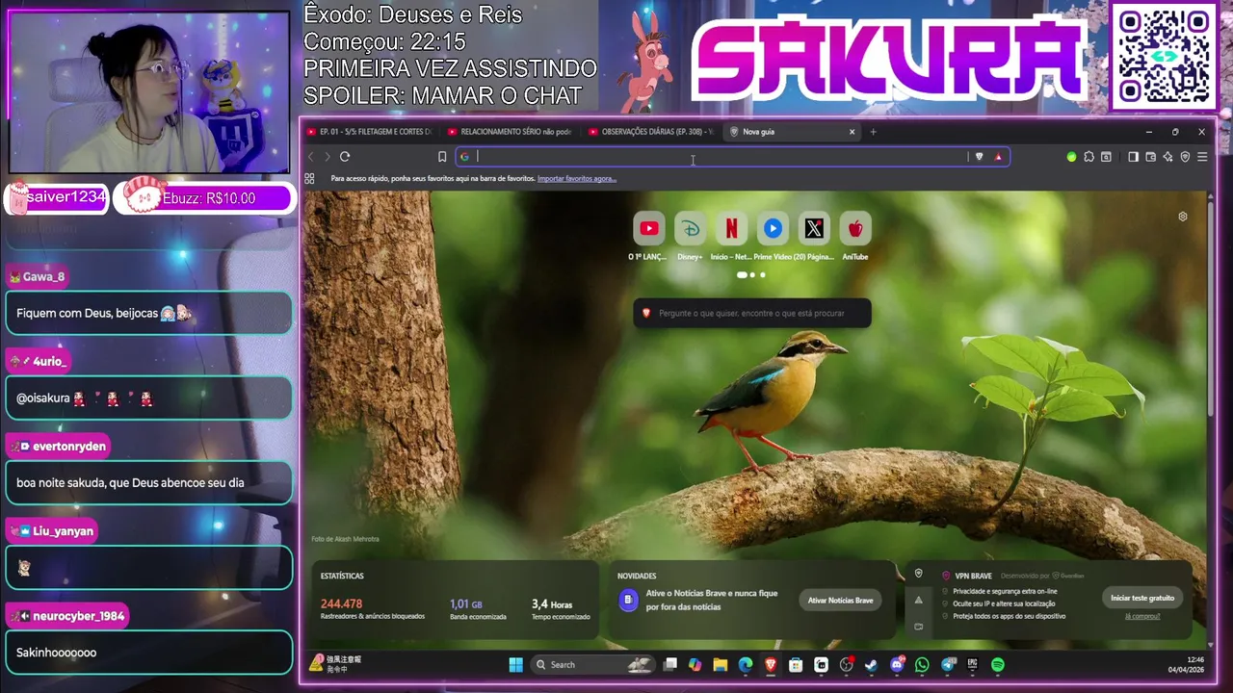1233x693 pixels.
Task: Open the Disney+ shortcut tile
Action: tap(690, 228)
